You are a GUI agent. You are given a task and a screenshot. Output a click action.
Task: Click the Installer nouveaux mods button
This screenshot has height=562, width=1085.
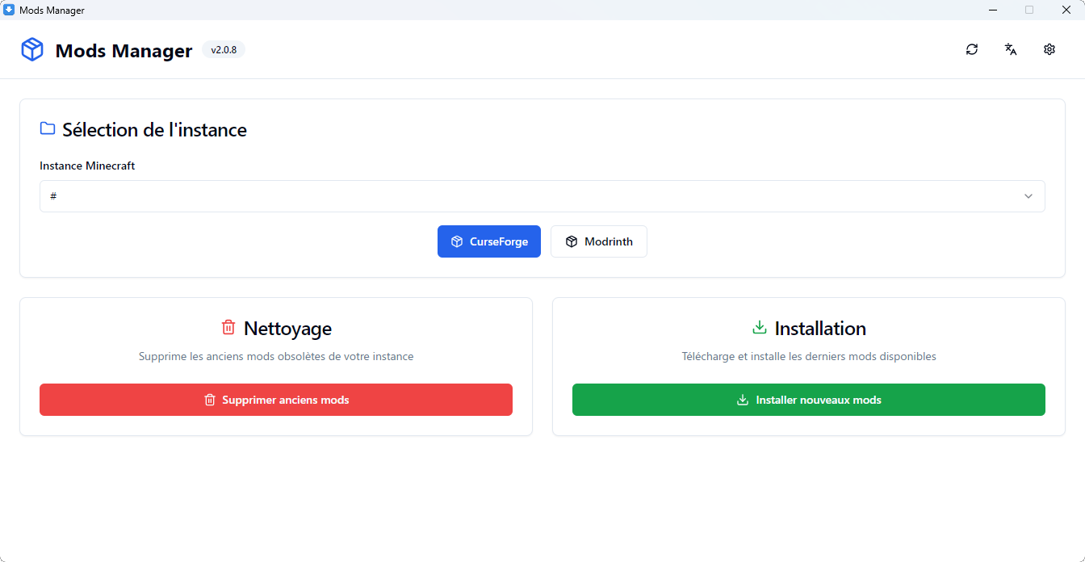click(x=809, y=400)
